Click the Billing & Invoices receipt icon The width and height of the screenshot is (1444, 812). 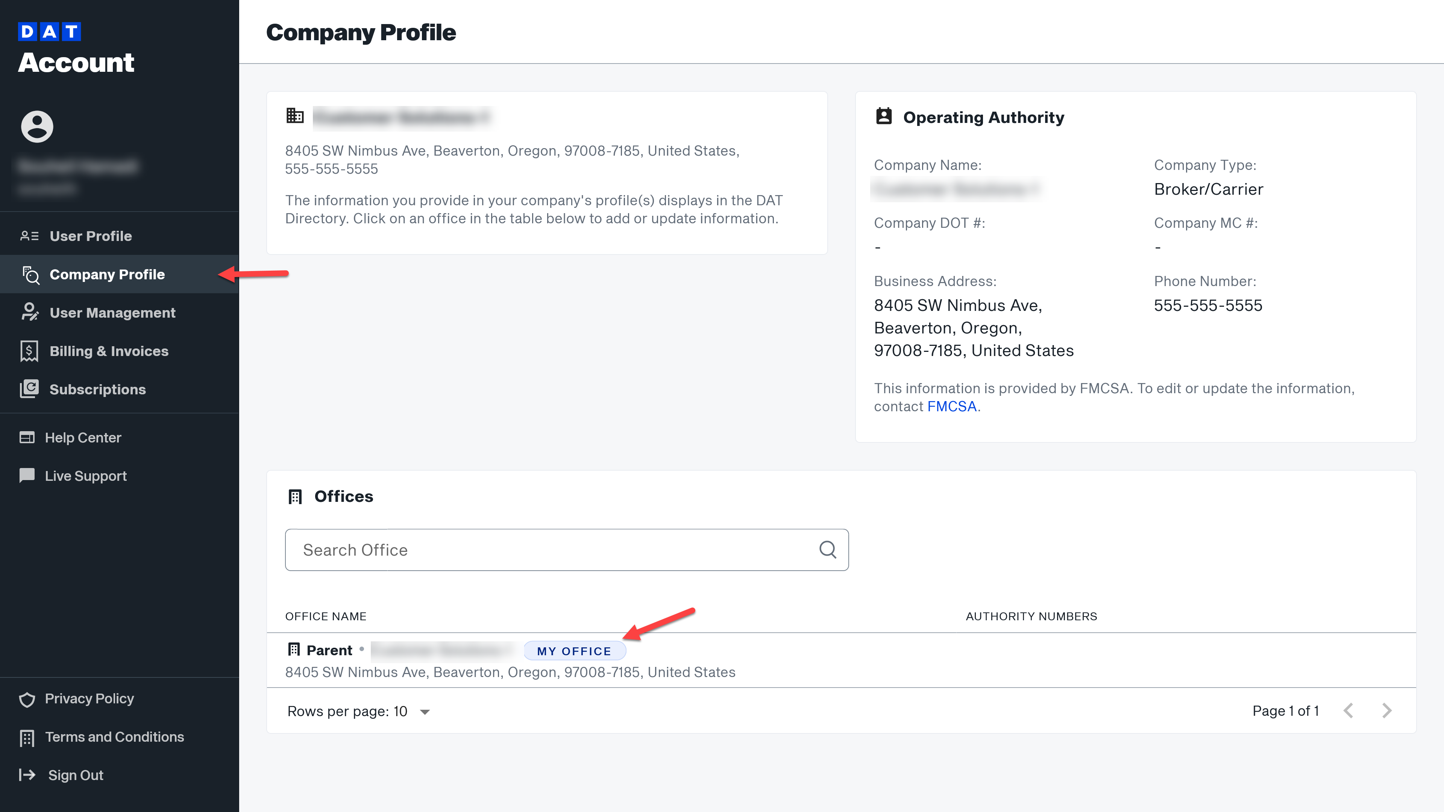(x=29, y=351)
